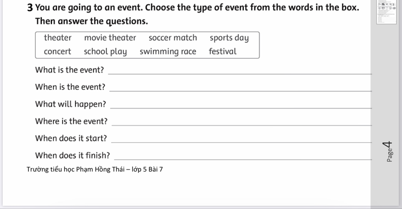Select the word "festival" in the word box
Screen dimensions: 402x209
pyautogui.click(x=223, y=51)
